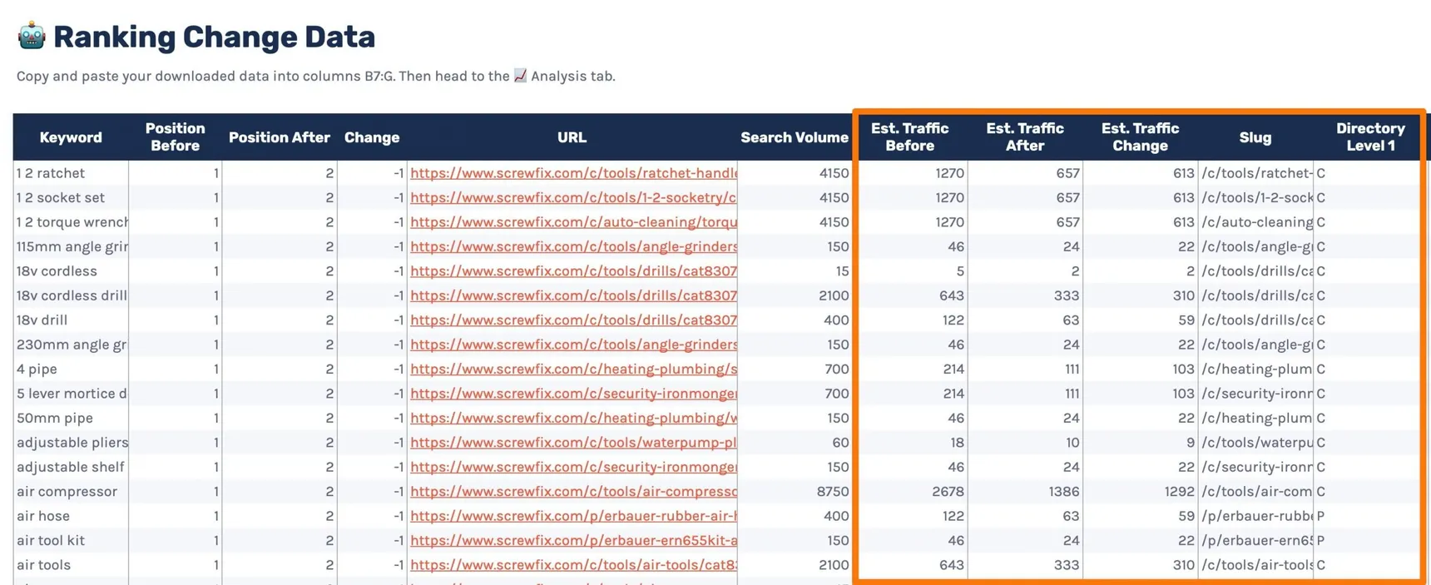Click the '/c/tools/1-2-sock' slug cell

tap(1255, 197)
